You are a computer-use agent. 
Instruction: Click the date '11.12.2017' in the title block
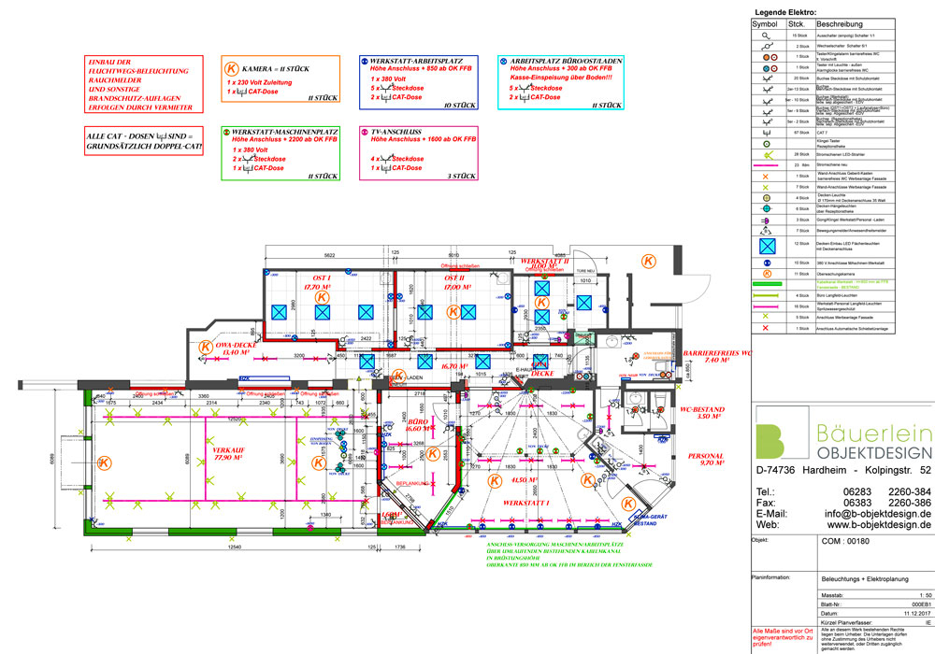point(917,613)
